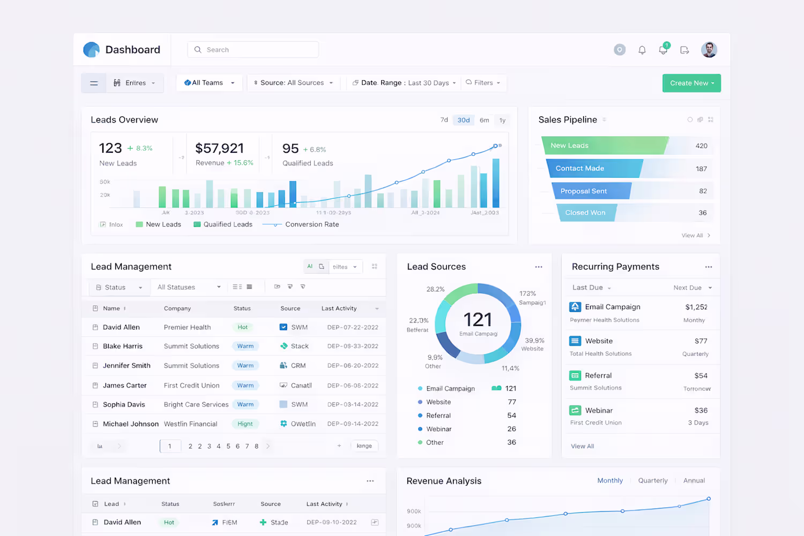Select checkbox for James Carter row
Image resolution: width=804 pixels, height=536 pixels.
95,385
